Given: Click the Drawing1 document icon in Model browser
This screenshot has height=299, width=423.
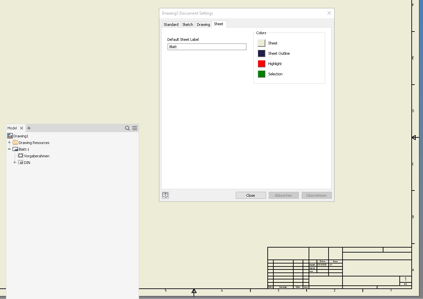Looking at the screenshot, I should [9, 136].
